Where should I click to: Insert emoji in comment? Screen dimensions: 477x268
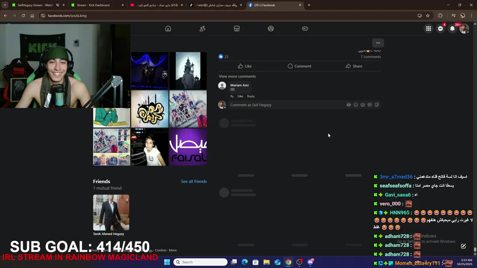[x=356, y=105]
